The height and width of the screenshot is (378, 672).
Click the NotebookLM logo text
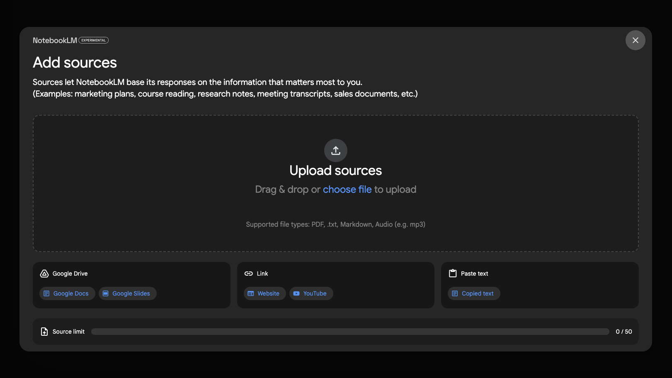point(55,40)
